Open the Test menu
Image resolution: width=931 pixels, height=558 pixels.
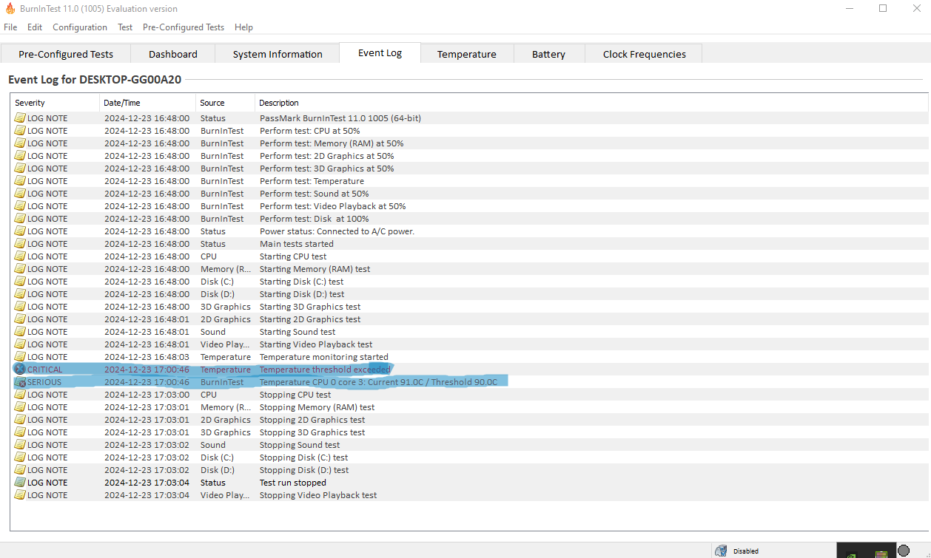[x=125, y=27]
